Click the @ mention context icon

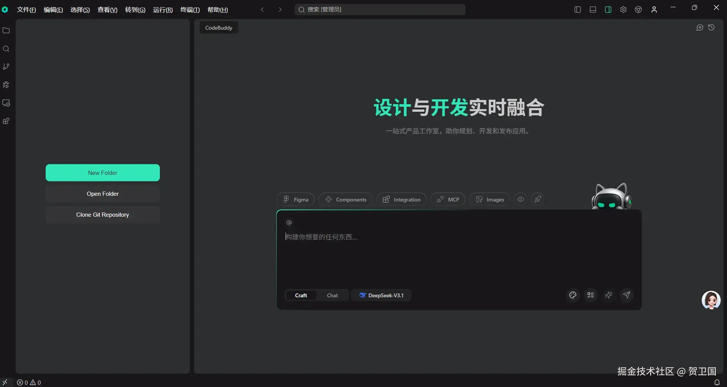pos(289,222)
